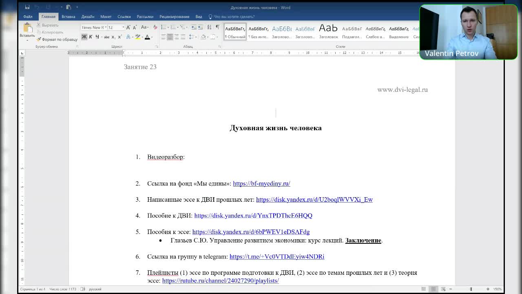Viewport: 522px width, 294px height.
Task: Click the font color letter A button
Action: click(147, 37)
